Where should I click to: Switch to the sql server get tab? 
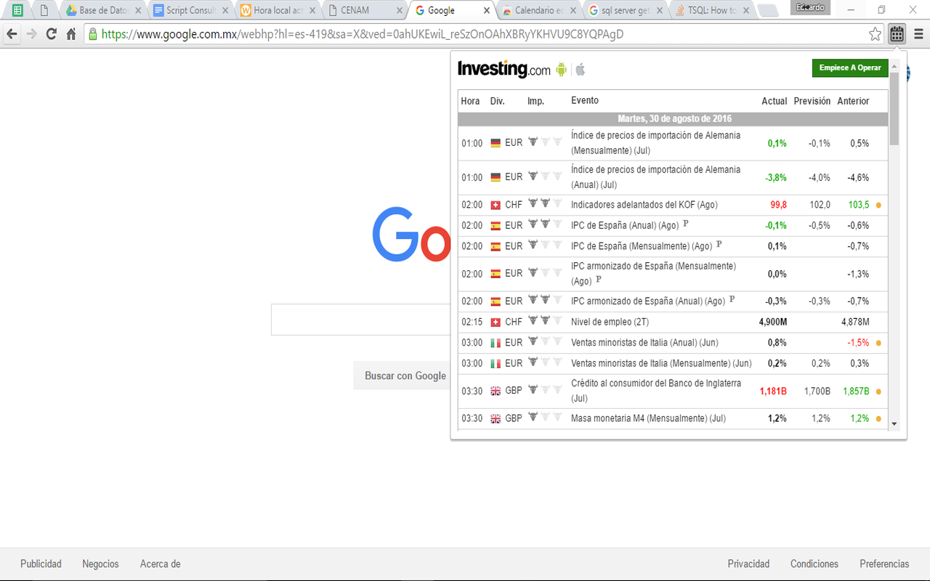pos(626,11)
